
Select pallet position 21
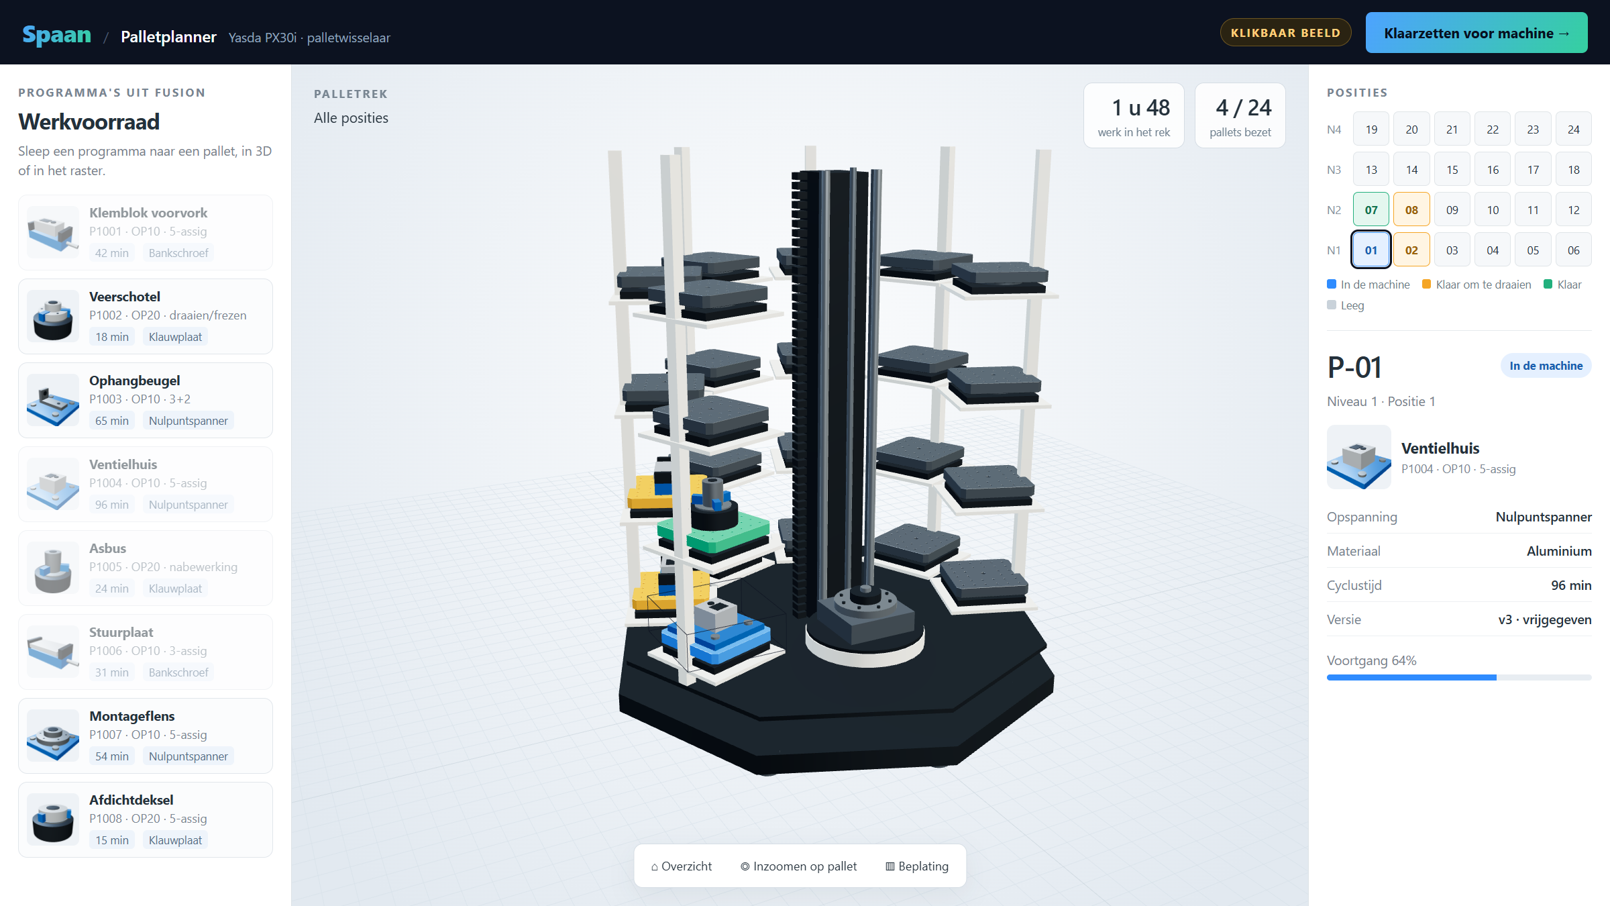point(1452,129)
